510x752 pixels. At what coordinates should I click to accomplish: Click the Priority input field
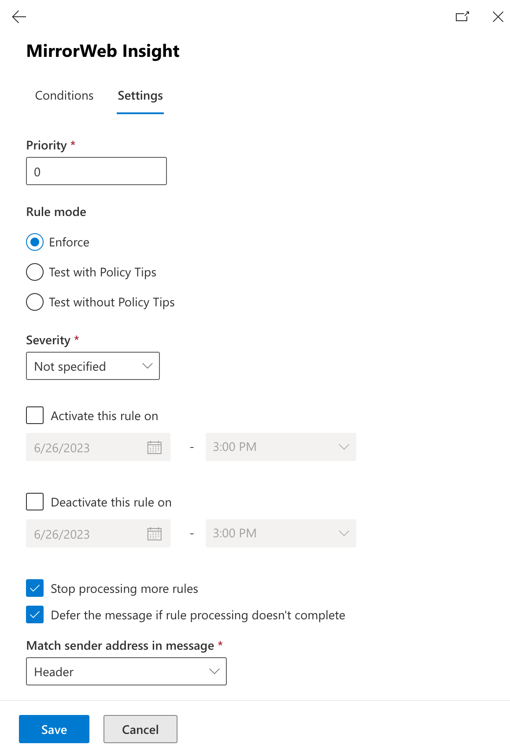96,171
